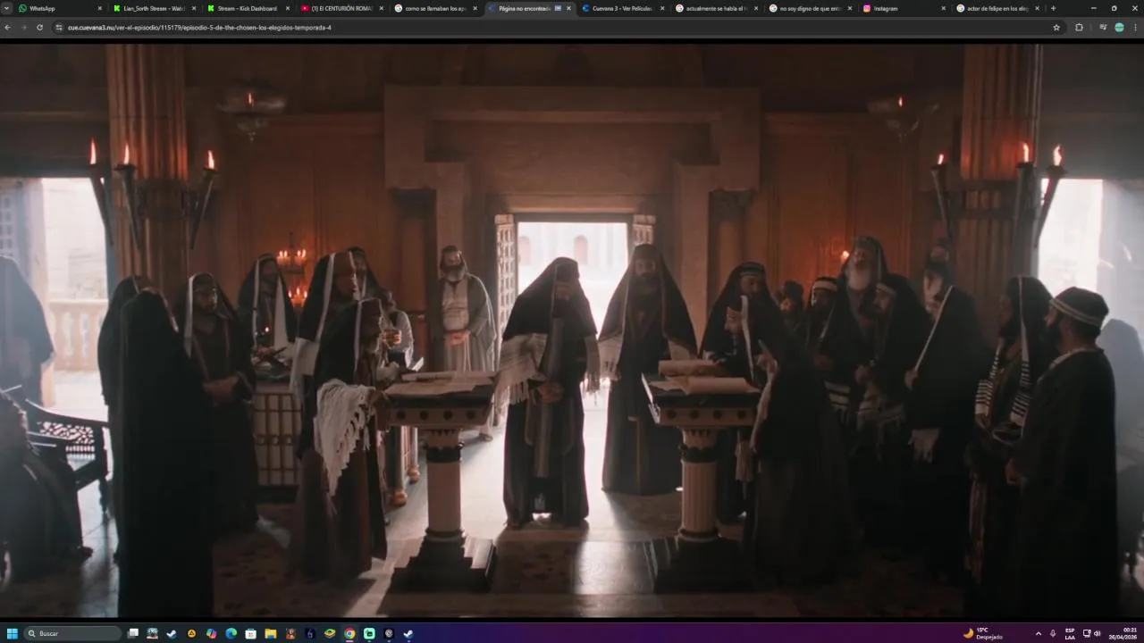Reload the current page
The height and width of the screenshot is (643, 1144).
pos(39,28)
